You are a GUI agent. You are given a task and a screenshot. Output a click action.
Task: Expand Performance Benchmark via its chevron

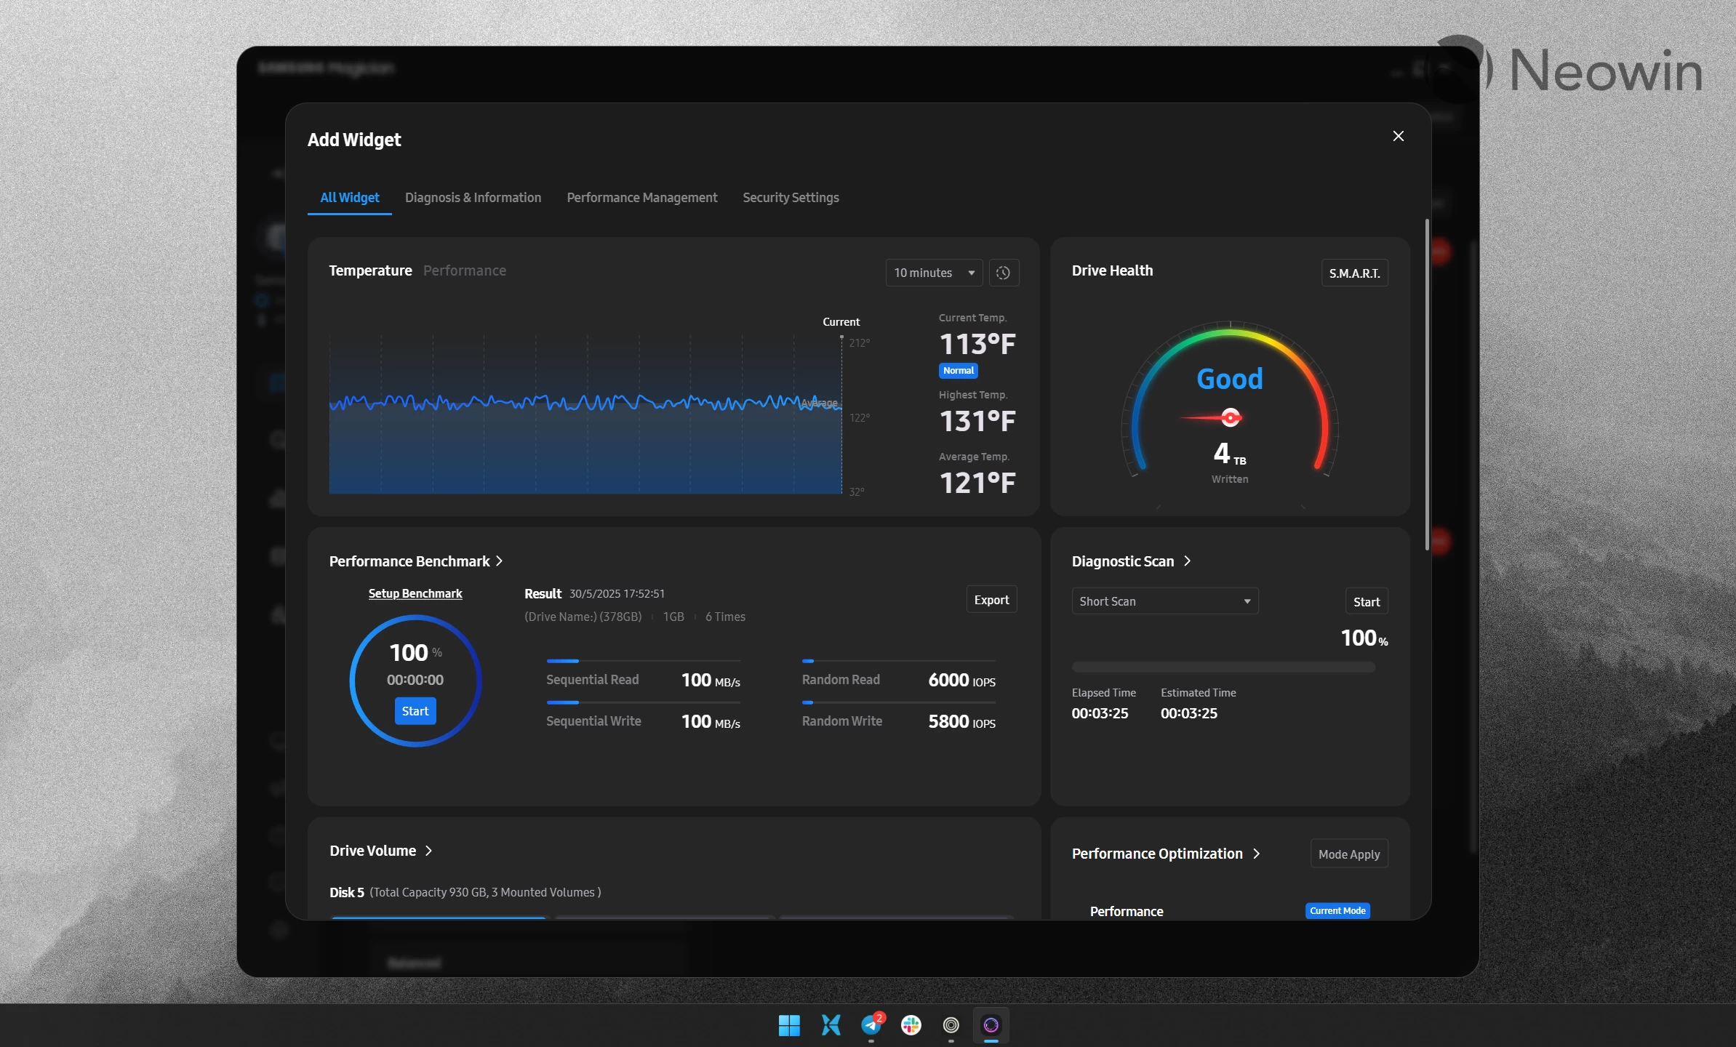click(500, 561)
